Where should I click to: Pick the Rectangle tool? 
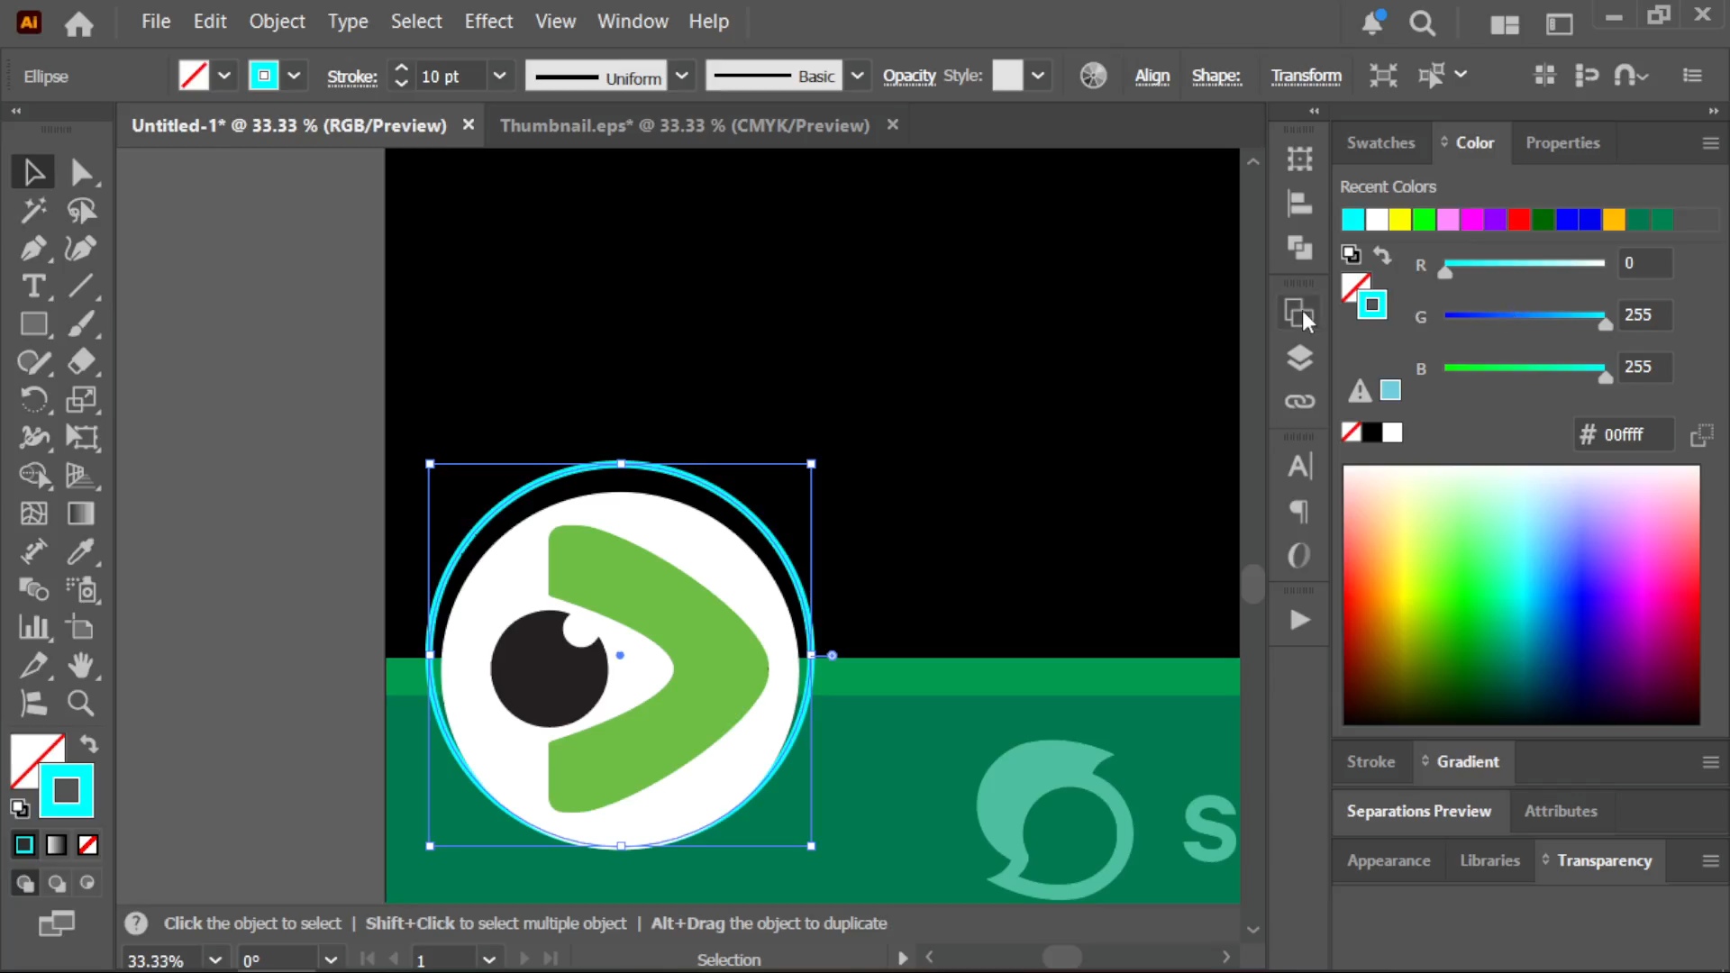(x=33, y=324)
